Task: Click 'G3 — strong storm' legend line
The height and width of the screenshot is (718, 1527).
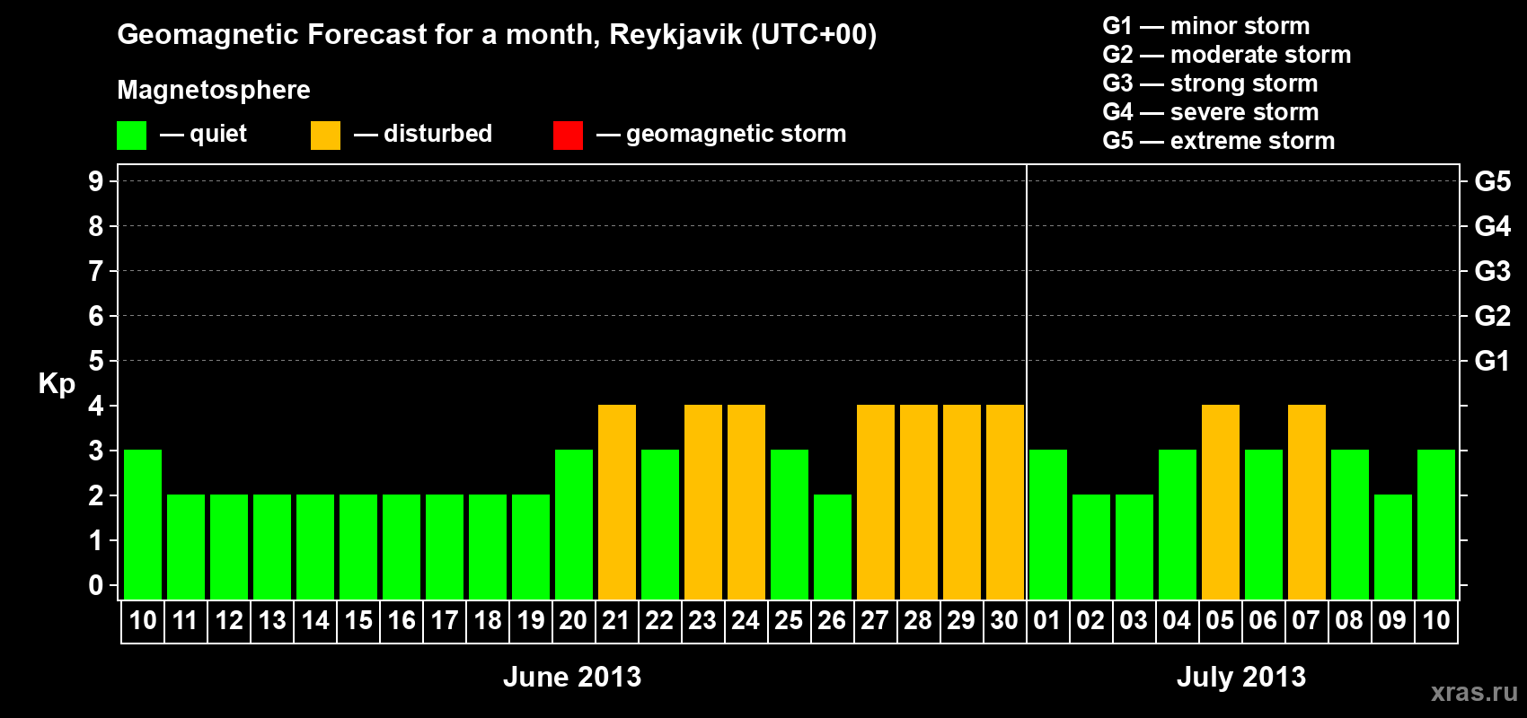Action: click(x=1210, y=83)
